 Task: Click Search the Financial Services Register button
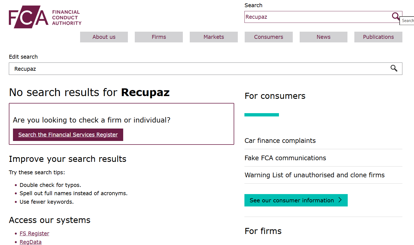click(68, 135)
